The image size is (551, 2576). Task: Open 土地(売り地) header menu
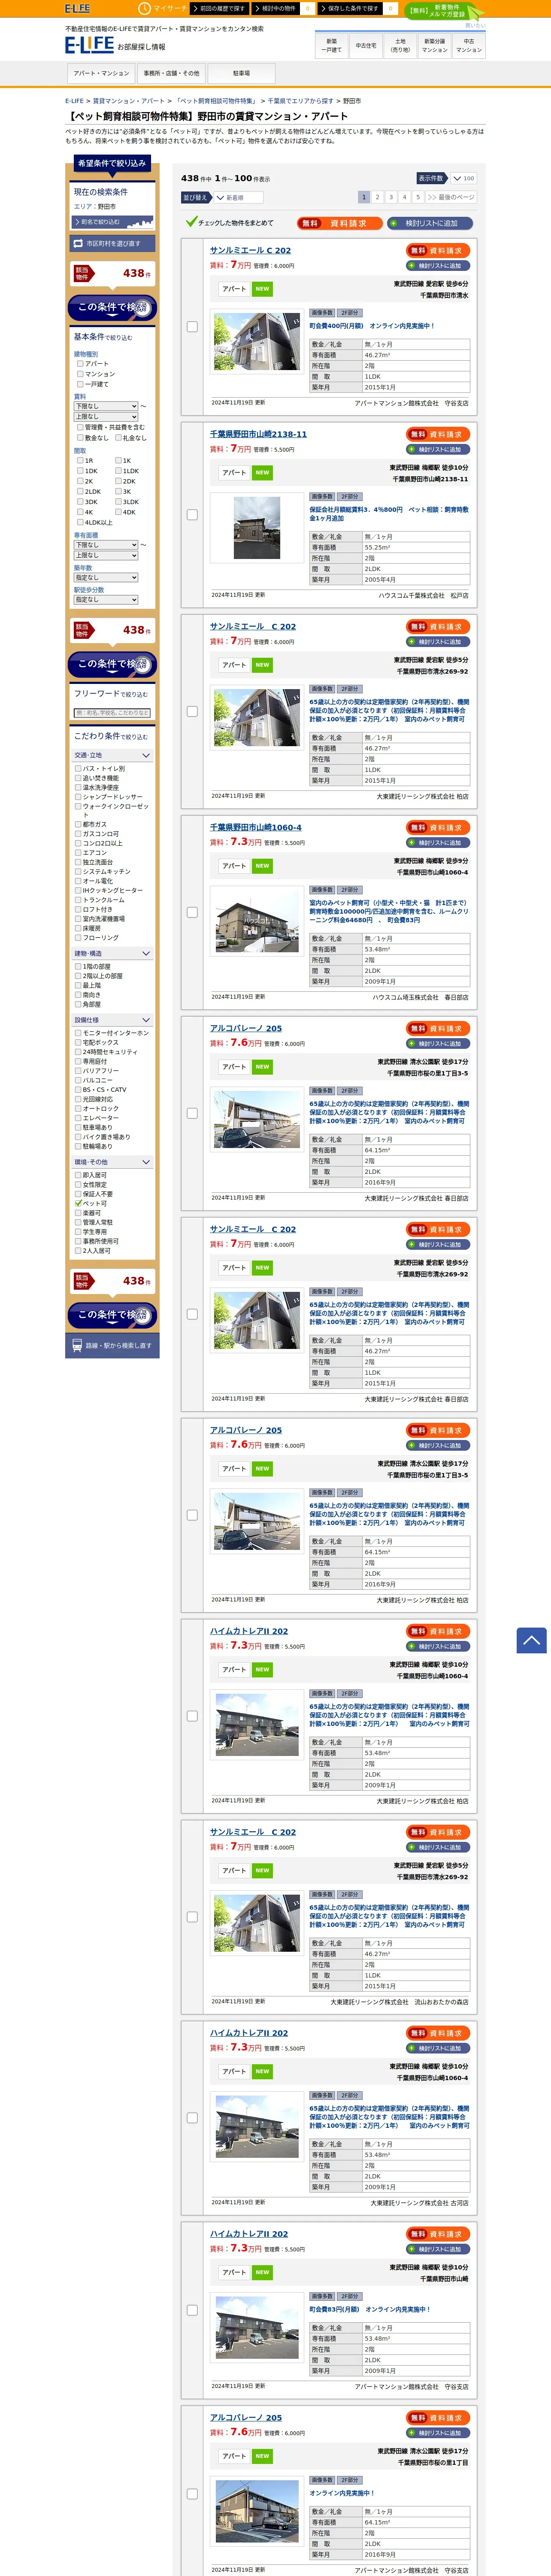click(400, 45)
